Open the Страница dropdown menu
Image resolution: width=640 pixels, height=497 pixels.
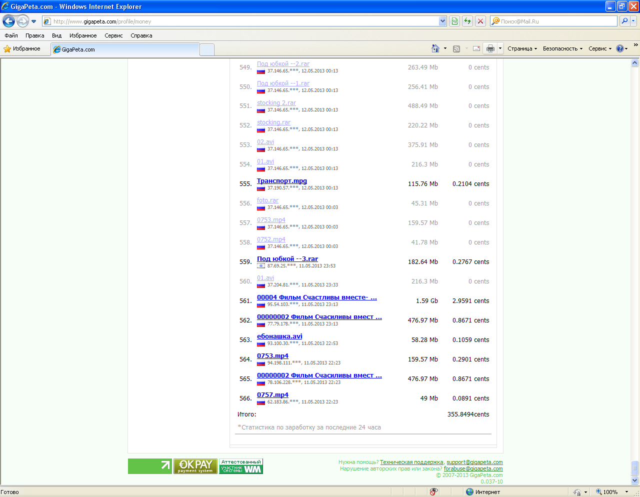point(522,48)
